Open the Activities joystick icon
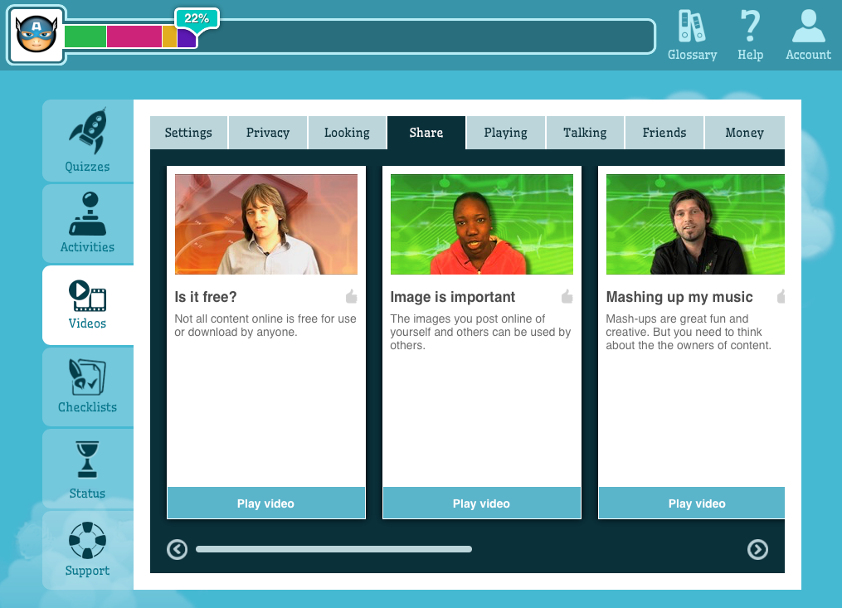Image resolution: width=842 pixels, height=608 pixels. (88, 214)
